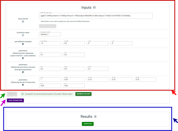Click the COMPUTE button

pos(12,94)
